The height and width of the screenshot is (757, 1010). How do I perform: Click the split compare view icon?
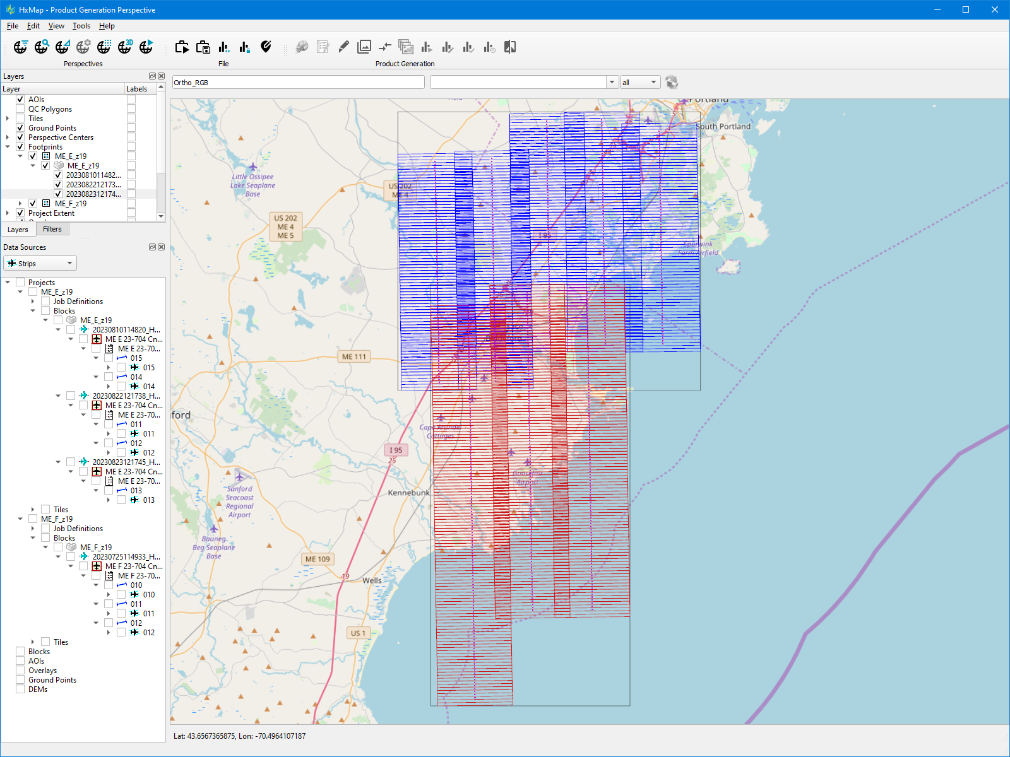click(510, 47)
